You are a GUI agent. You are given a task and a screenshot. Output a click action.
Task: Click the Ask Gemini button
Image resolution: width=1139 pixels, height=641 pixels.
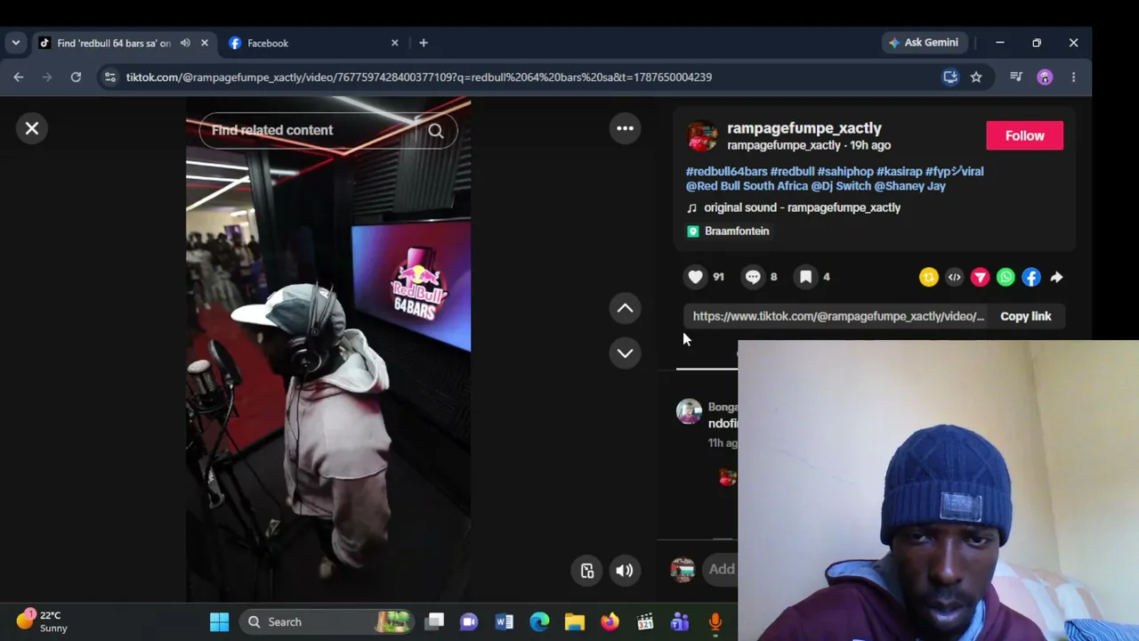pos(924,43)
